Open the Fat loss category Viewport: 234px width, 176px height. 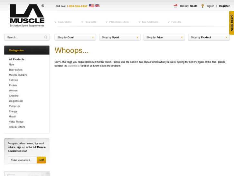point(14,80)
